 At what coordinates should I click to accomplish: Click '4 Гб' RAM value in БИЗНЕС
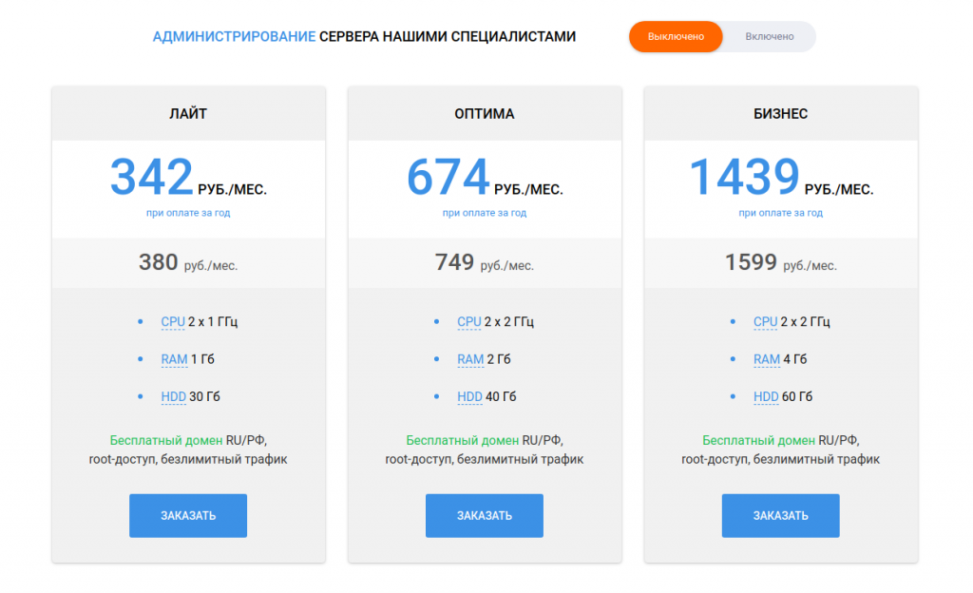[795, 359]
